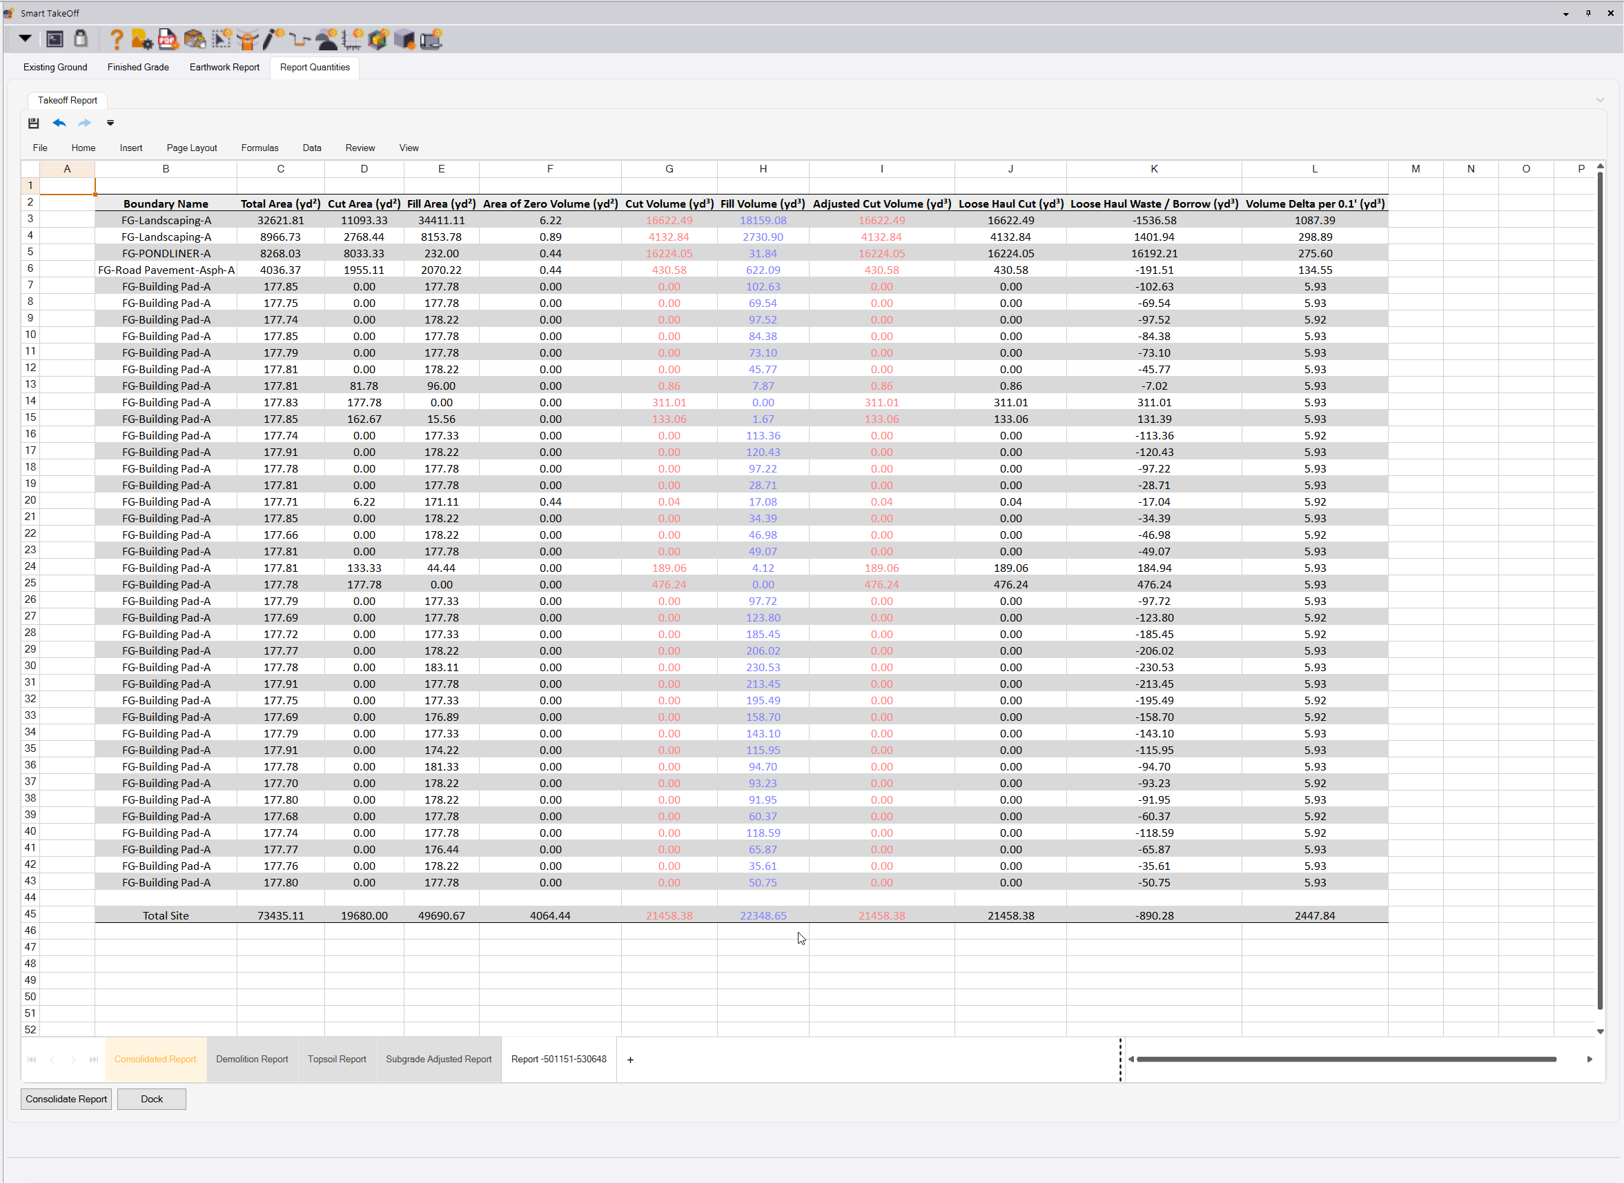
Task: Click the Dock button
Action: 151,1100
